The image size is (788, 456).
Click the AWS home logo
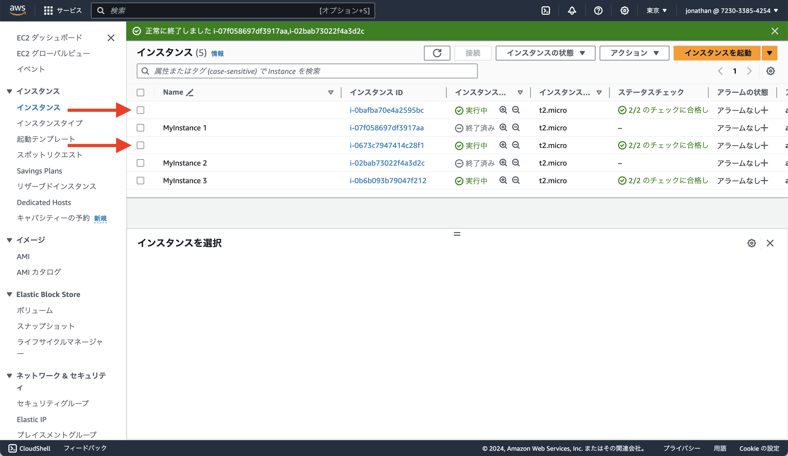click(18, 10)
